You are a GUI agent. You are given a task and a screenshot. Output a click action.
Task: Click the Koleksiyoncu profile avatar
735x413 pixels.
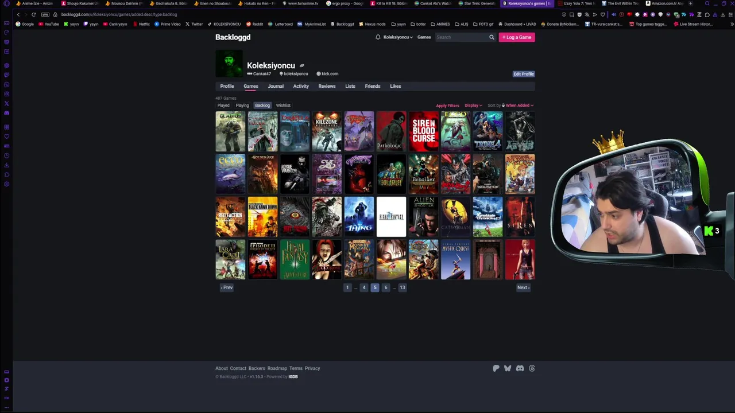pyautogui.click(x=229, y=63)
